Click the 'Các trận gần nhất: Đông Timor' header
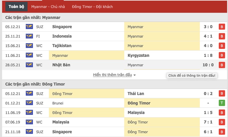Screen dimensions: 228x137 pyautogui.click(x=35, y=84)
